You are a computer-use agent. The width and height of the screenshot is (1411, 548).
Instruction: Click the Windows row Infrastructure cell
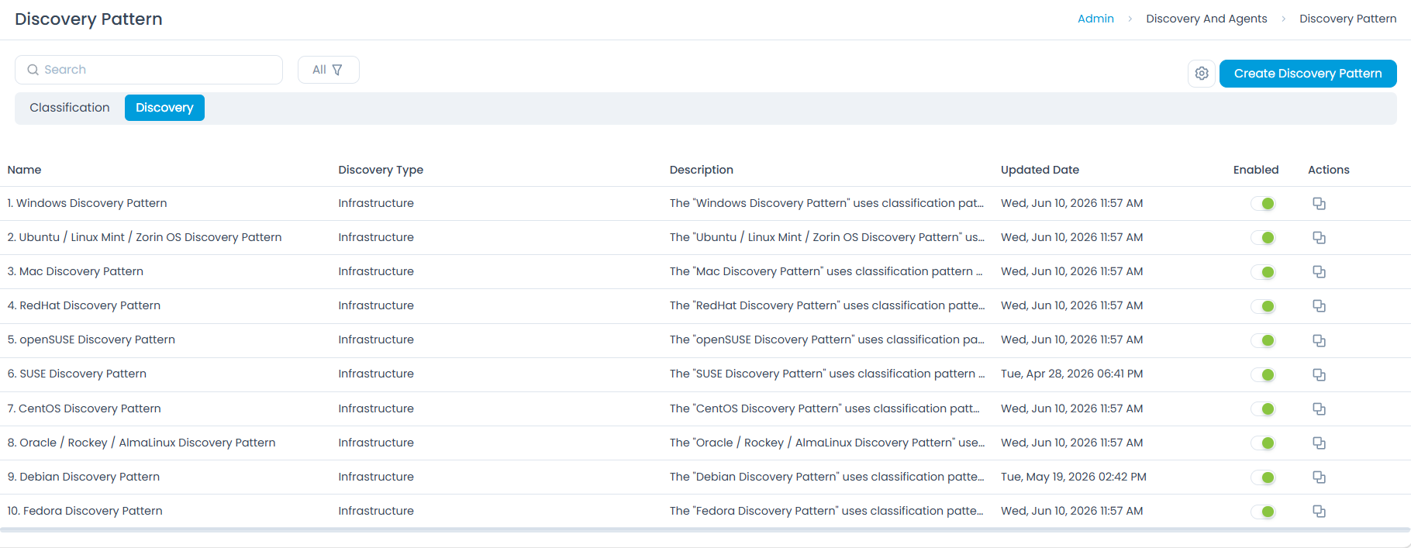point(376,203)
